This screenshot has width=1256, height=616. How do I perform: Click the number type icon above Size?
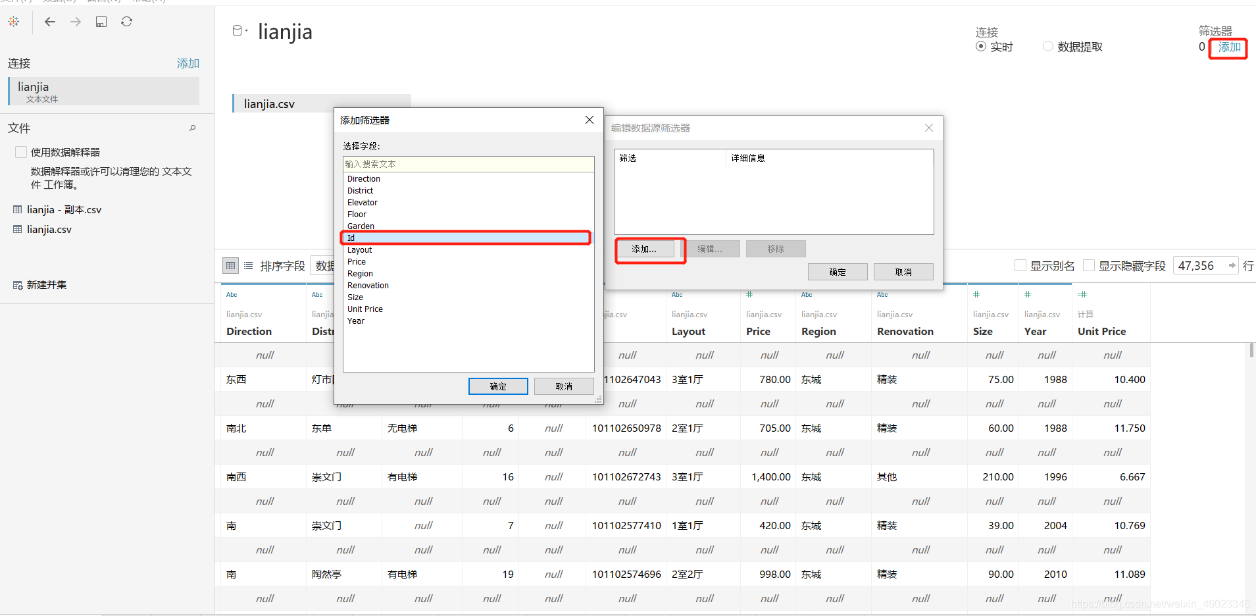tap(976, 294)
